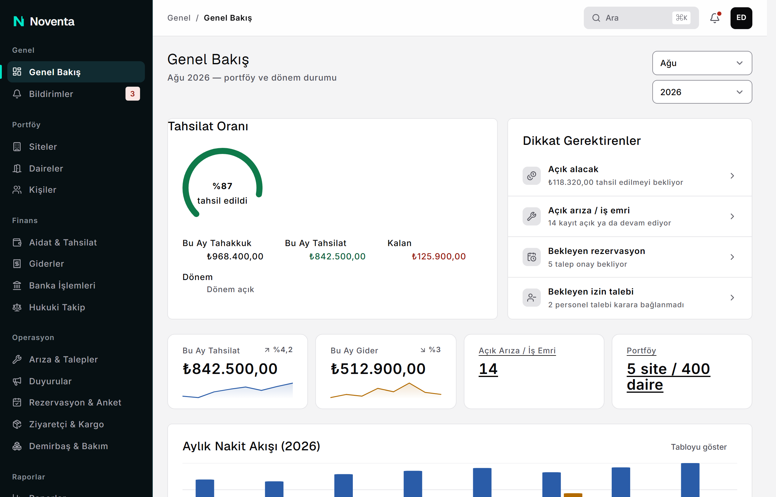
Task: Open the Giderler menu item
Action: point(76,264)
